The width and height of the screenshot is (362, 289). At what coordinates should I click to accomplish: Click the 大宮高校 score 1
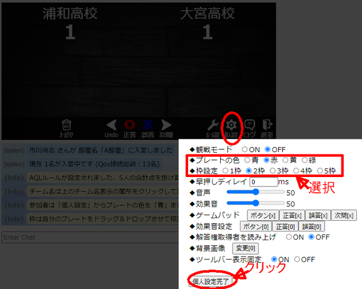point(208,32)
